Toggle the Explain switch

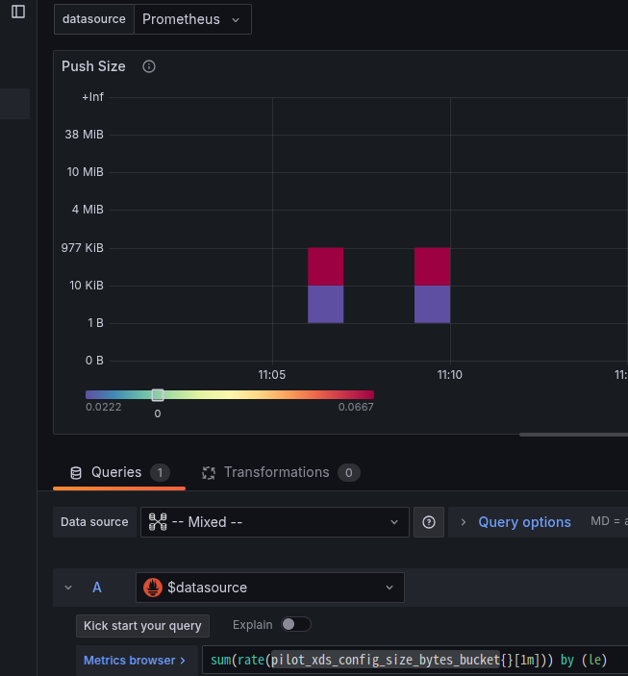pos(296,625)
